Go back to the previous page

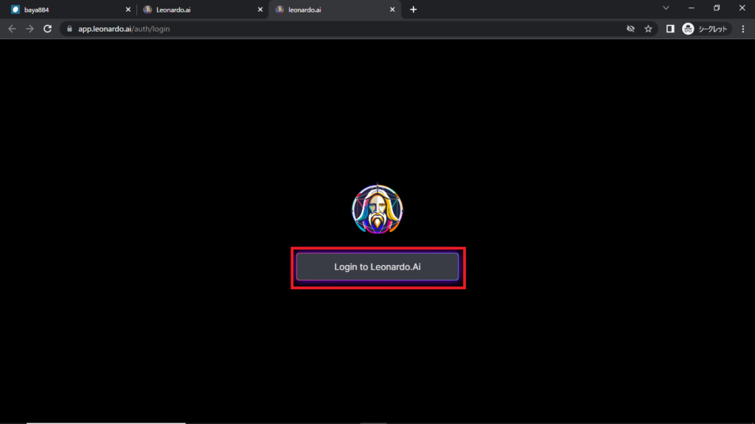point(12,29)
